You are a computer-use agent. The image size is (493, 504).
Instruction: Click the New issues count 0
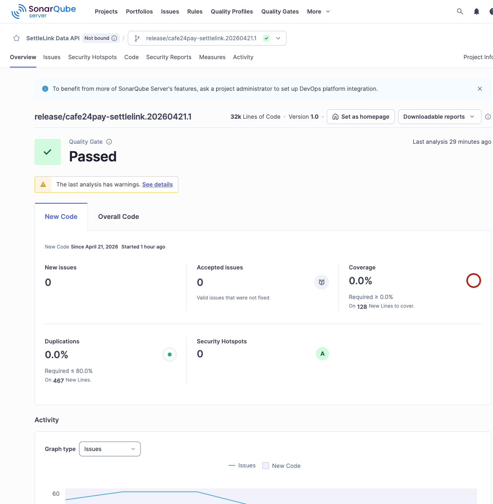click(x=48, y=282)
